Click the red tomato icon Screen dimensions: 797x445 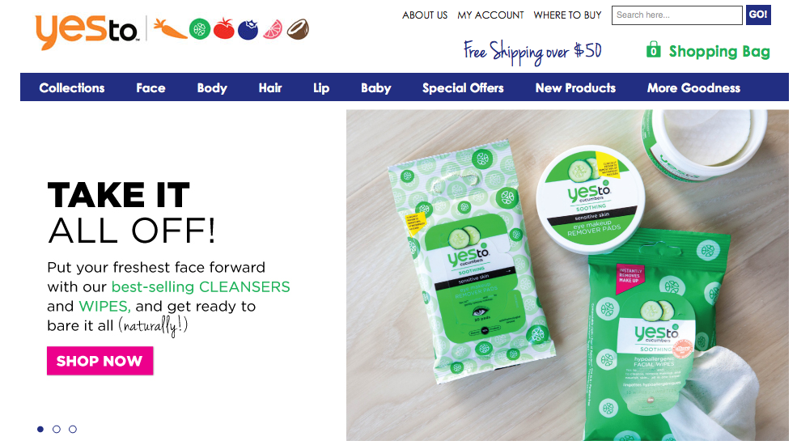click(x=223, y=28)
